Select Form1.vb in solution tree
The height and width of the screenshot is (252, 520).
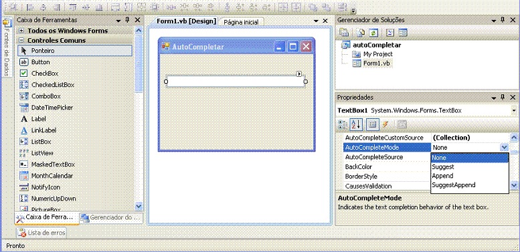(377, 63)
